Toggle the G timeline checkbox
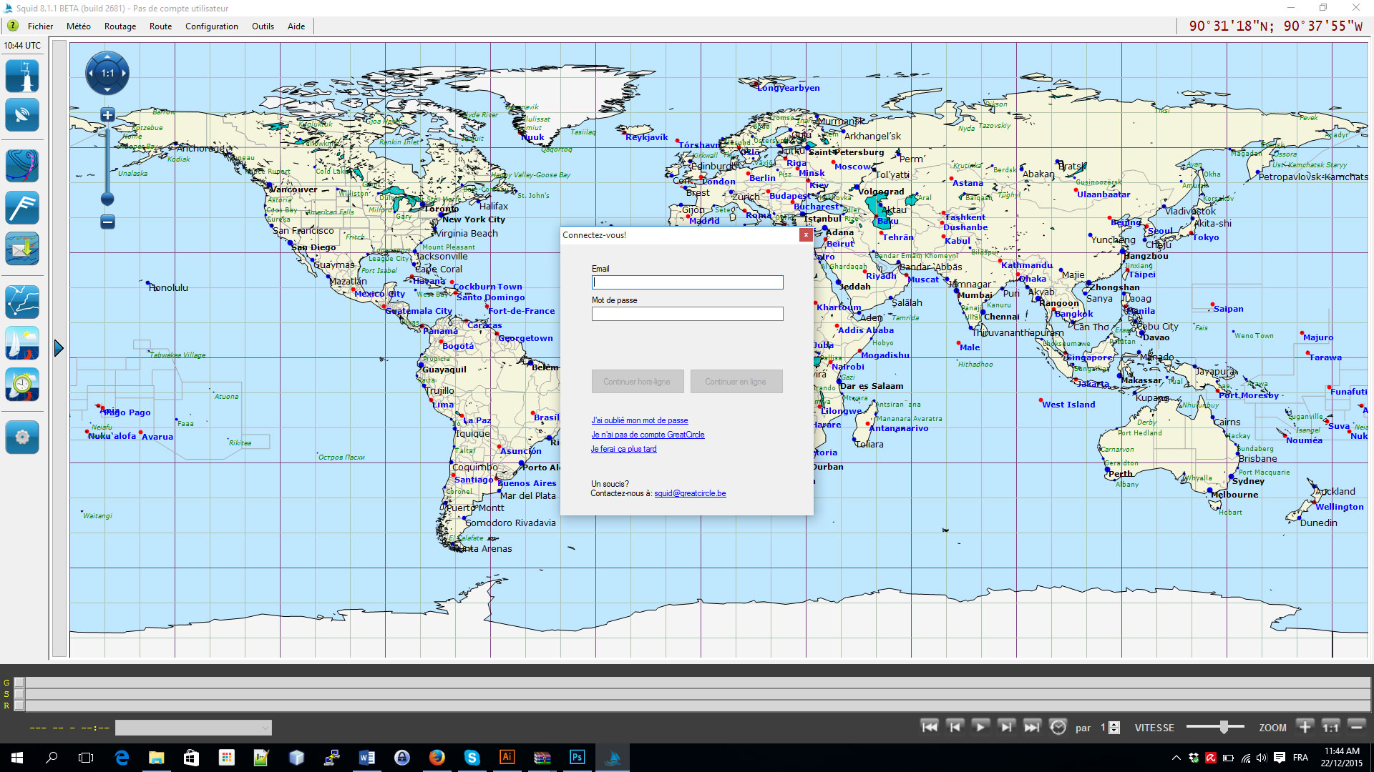Image resolution: width=1374 pixels, height=772 pixels. (19, 683)
